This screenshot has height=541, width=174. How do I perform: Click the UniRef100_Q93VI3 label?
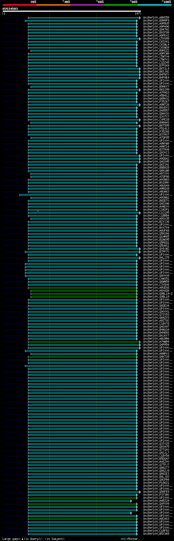click(156, 153)
